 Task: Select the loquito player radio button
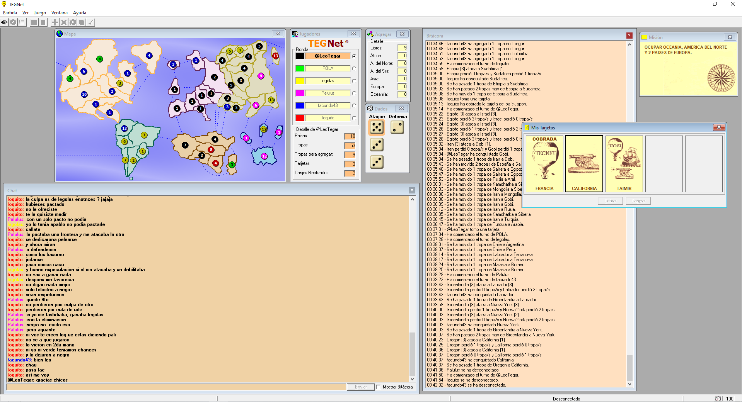[354, 118]
